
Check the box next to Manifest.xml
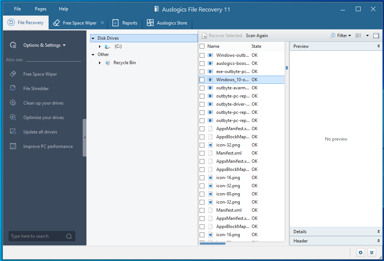pyautogui.click(x=202, y=153)
